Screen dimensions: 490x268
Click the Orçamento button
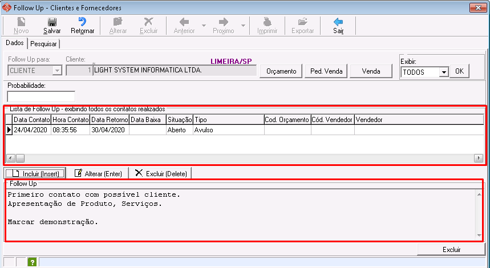(x=281, y=71)
